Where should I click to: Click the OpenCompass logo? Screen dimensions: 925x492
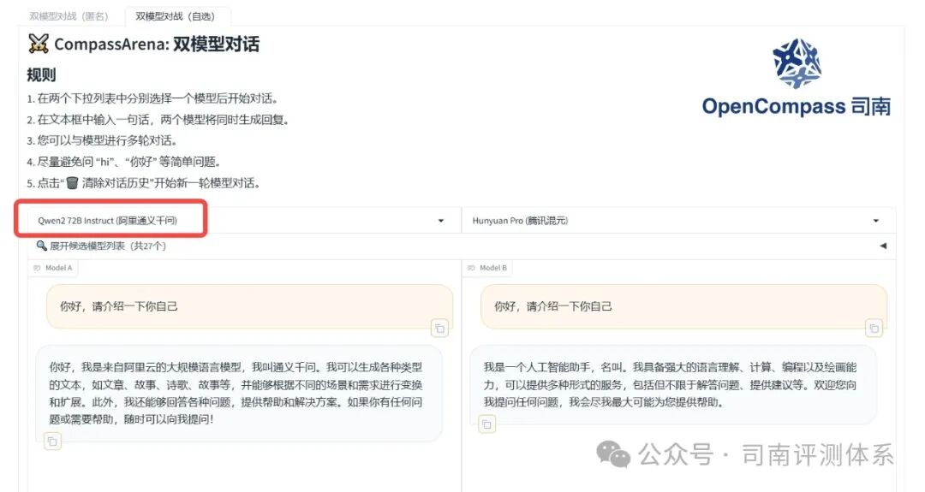tap(797, 77)
